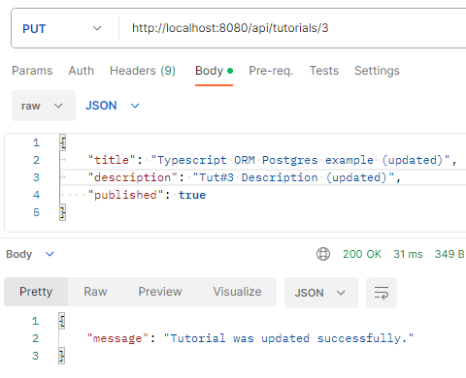466x378 pixels.
Task: Toggle the wrap lines icon
Action: 382,293
